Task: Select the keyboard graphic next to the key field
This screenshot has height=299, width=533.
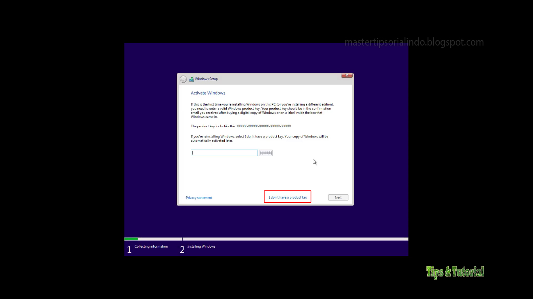Action: click(266, 153)
